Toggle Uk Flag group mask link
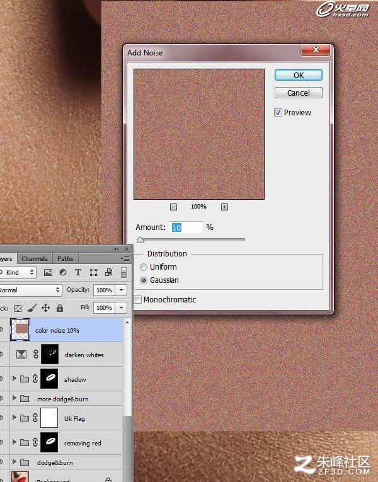The image size is (378, 482). tap(35, 418)
